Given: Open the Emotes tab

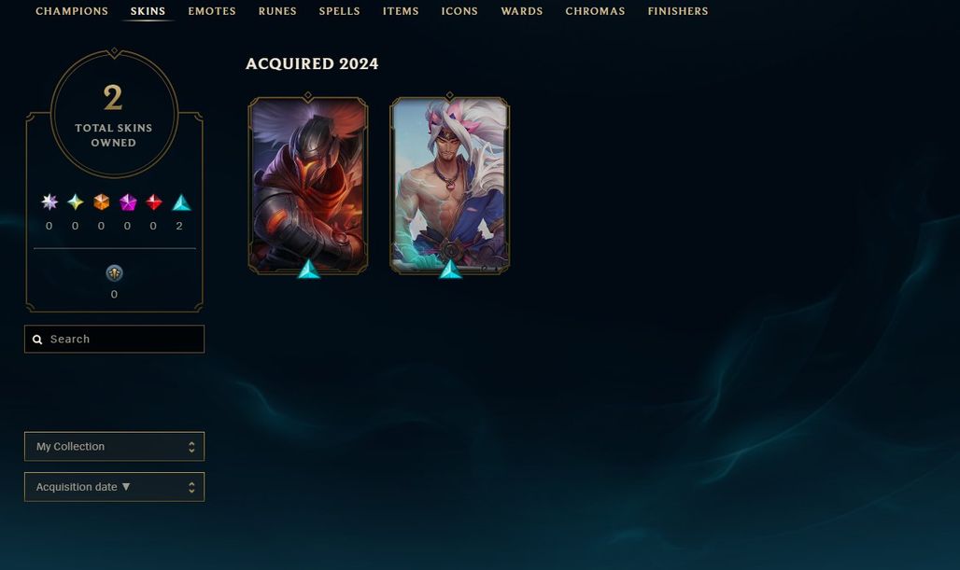Looking at the screenshot, I should [x=212, y=11].
